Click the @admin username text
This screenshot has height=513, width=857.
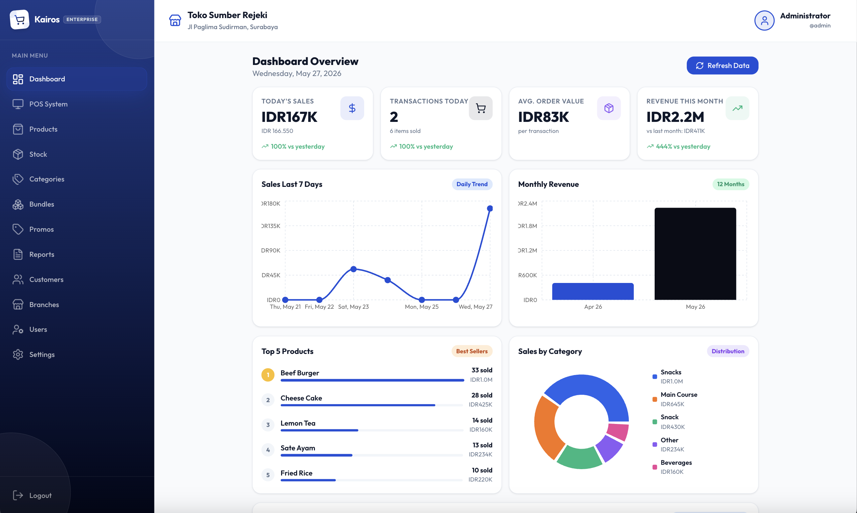pyautogui.click(x=820, y=25)
